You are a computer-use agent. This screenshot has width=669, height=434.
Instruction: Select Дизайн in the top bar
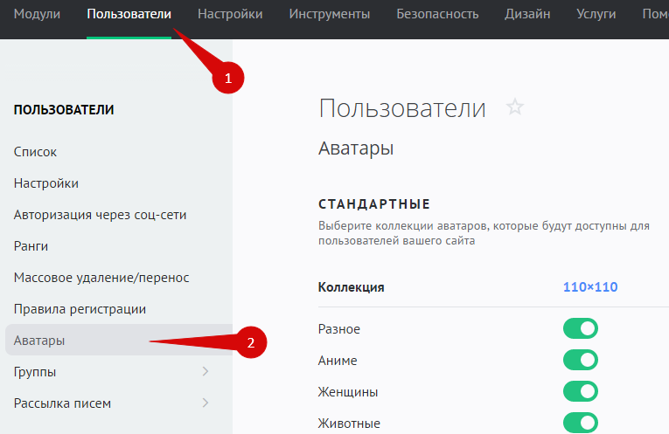tap(527, 14)
